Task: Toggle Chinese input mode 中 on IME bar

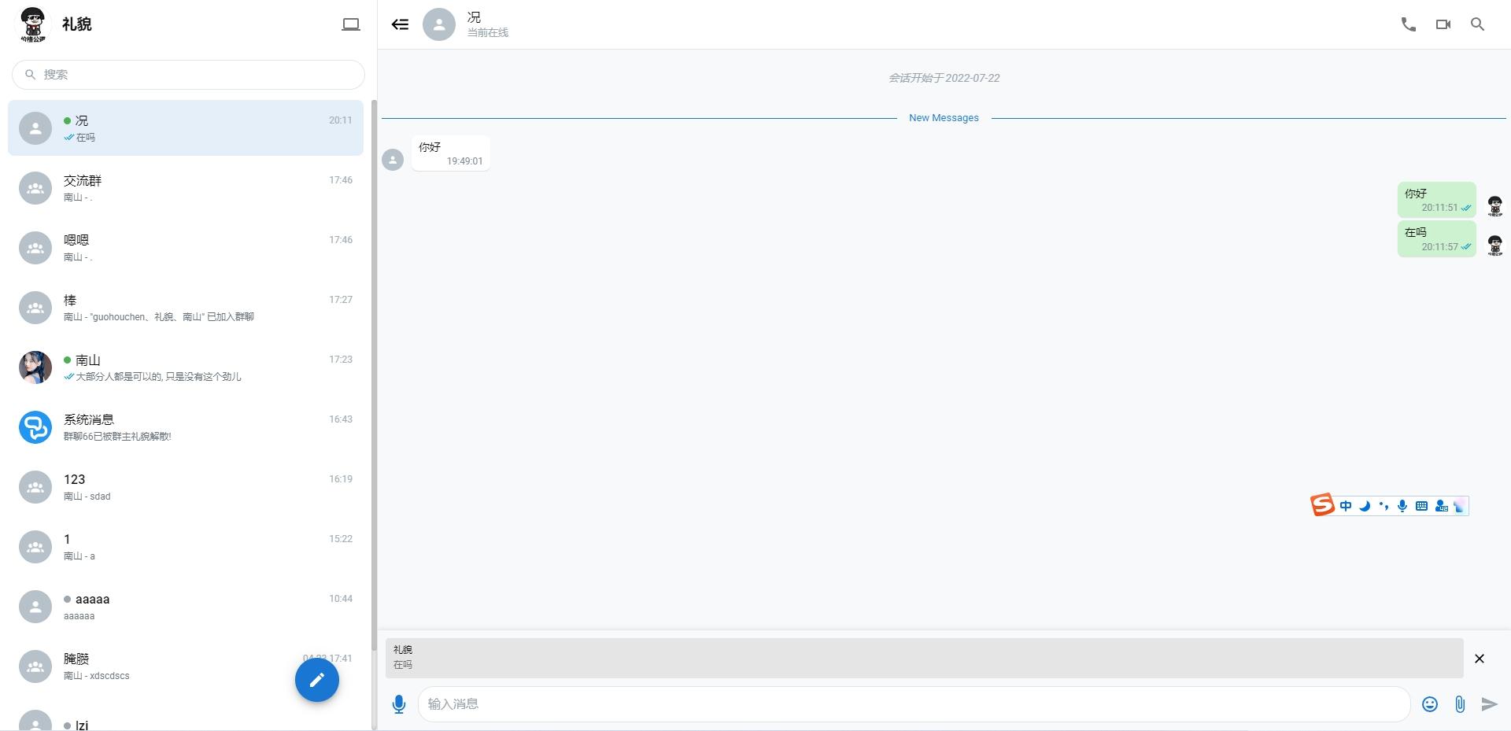Action: 1346,506
